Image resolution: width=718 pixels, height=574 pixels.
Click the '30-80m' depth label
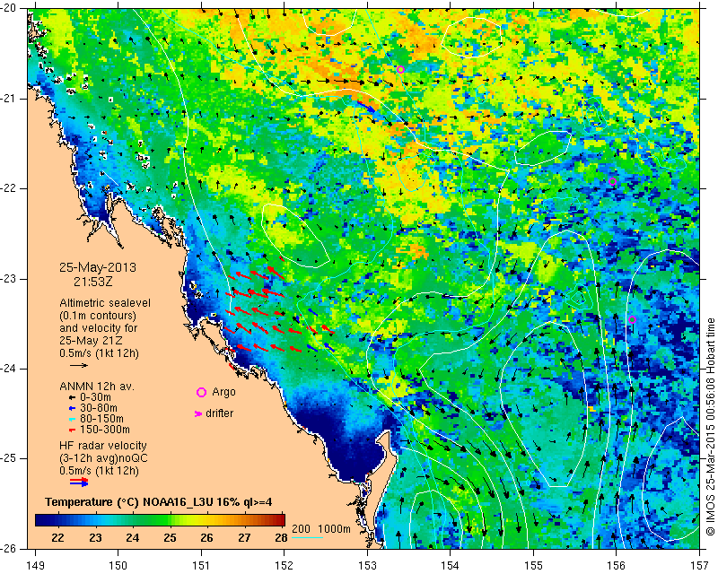click(99, 408)
